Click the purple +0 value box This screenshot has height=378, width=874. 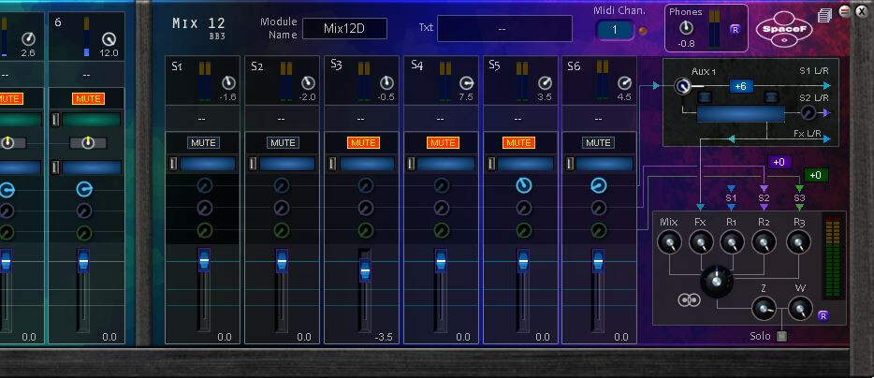point(779,162)
